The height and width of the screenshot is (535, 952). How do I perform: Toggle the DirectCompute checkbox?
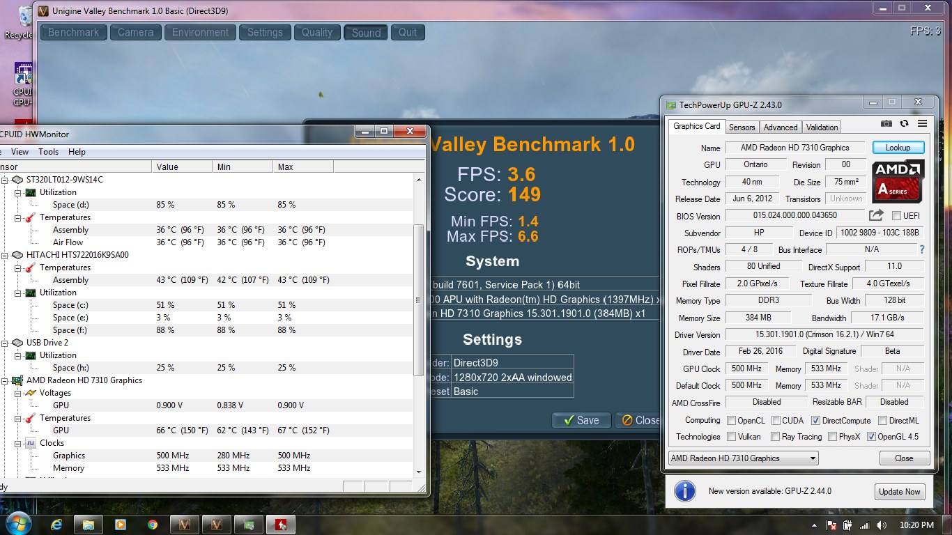[x=816, y=420]
